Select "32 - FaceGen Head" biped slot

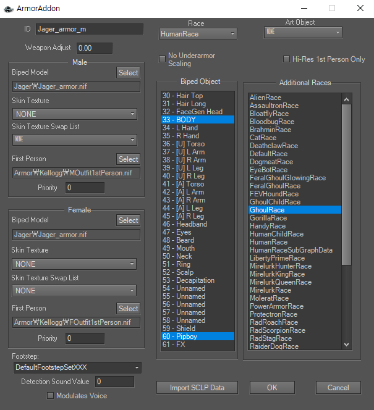coord(198,112)
